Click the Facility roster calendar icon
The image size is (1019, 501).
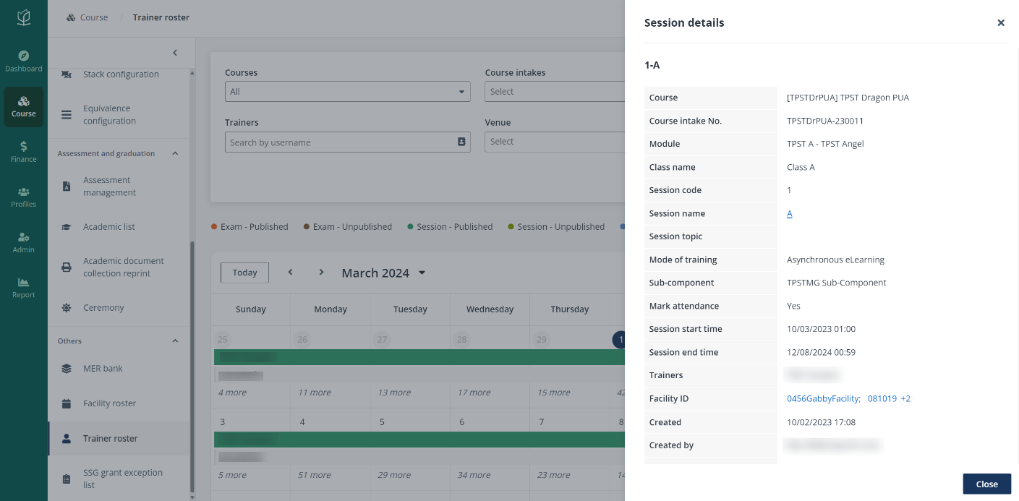click(67, 403)
